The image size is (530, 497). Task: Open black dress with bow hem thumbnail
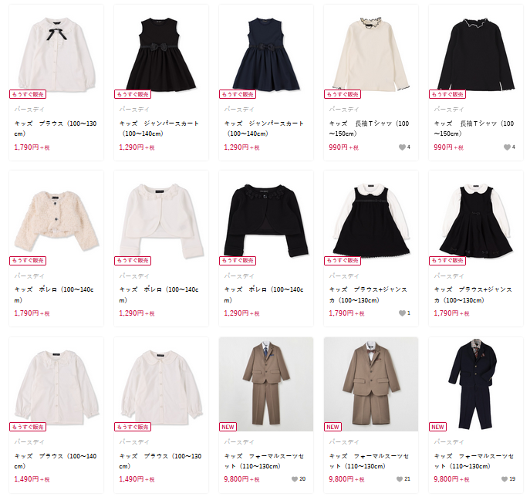pos(476,218)
